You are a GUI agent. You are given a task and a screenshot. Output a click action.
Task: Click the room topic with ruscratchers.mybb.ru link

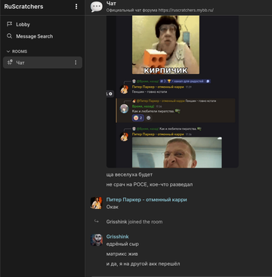coord(160,11)
